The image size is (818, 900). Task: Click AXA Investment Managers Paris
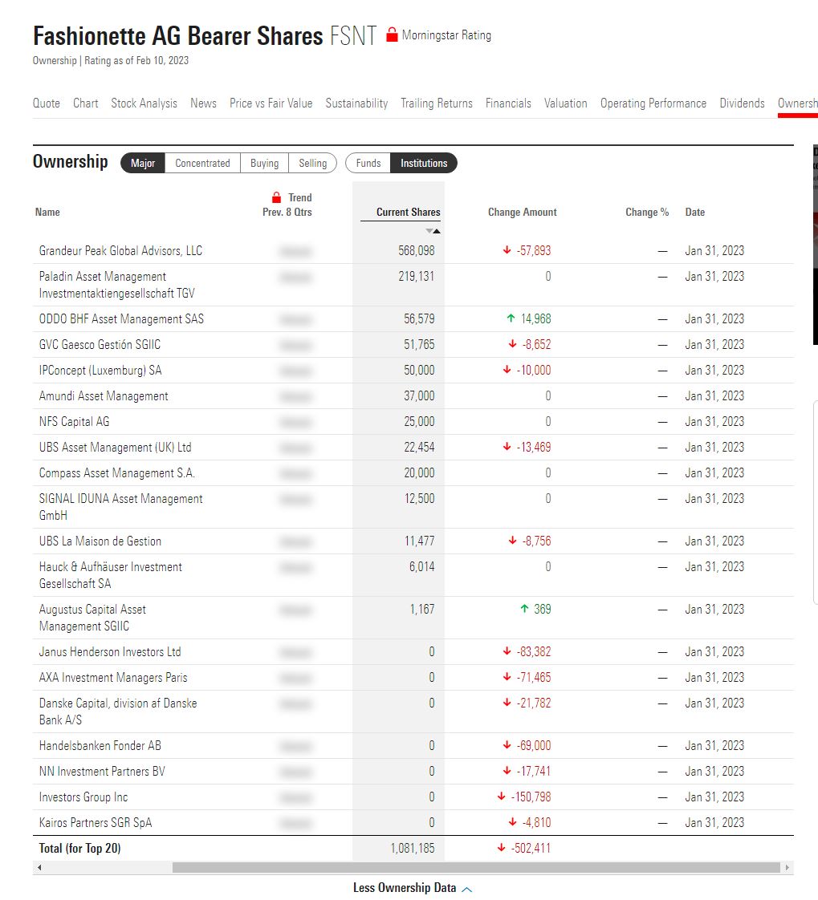click(x=113, y=678)
